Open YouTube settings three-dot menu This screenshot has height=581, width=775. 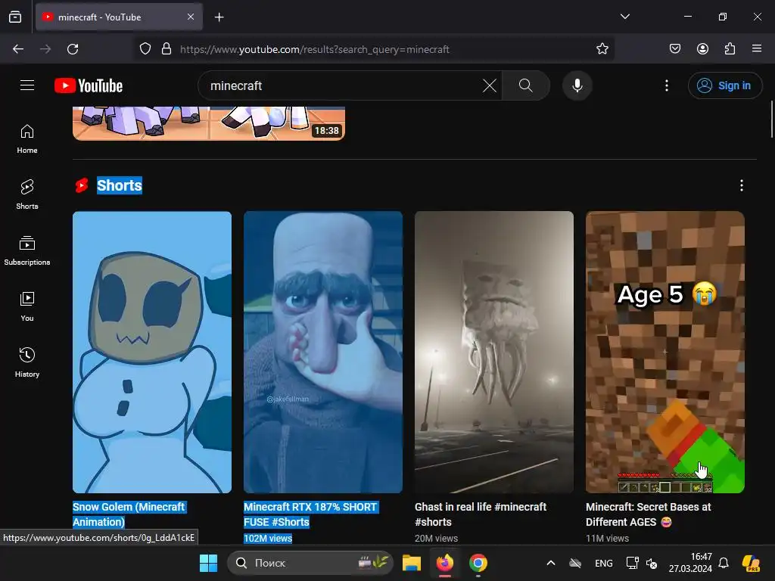(x=666, y=85)
